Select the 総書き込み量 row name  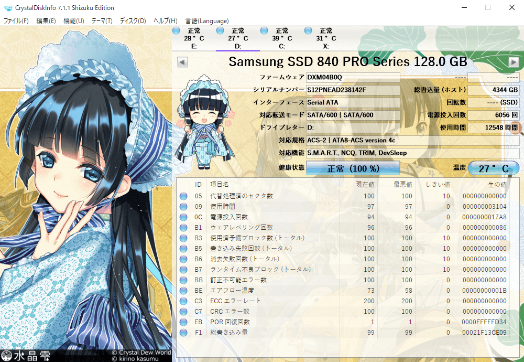[x=228, y=332]
